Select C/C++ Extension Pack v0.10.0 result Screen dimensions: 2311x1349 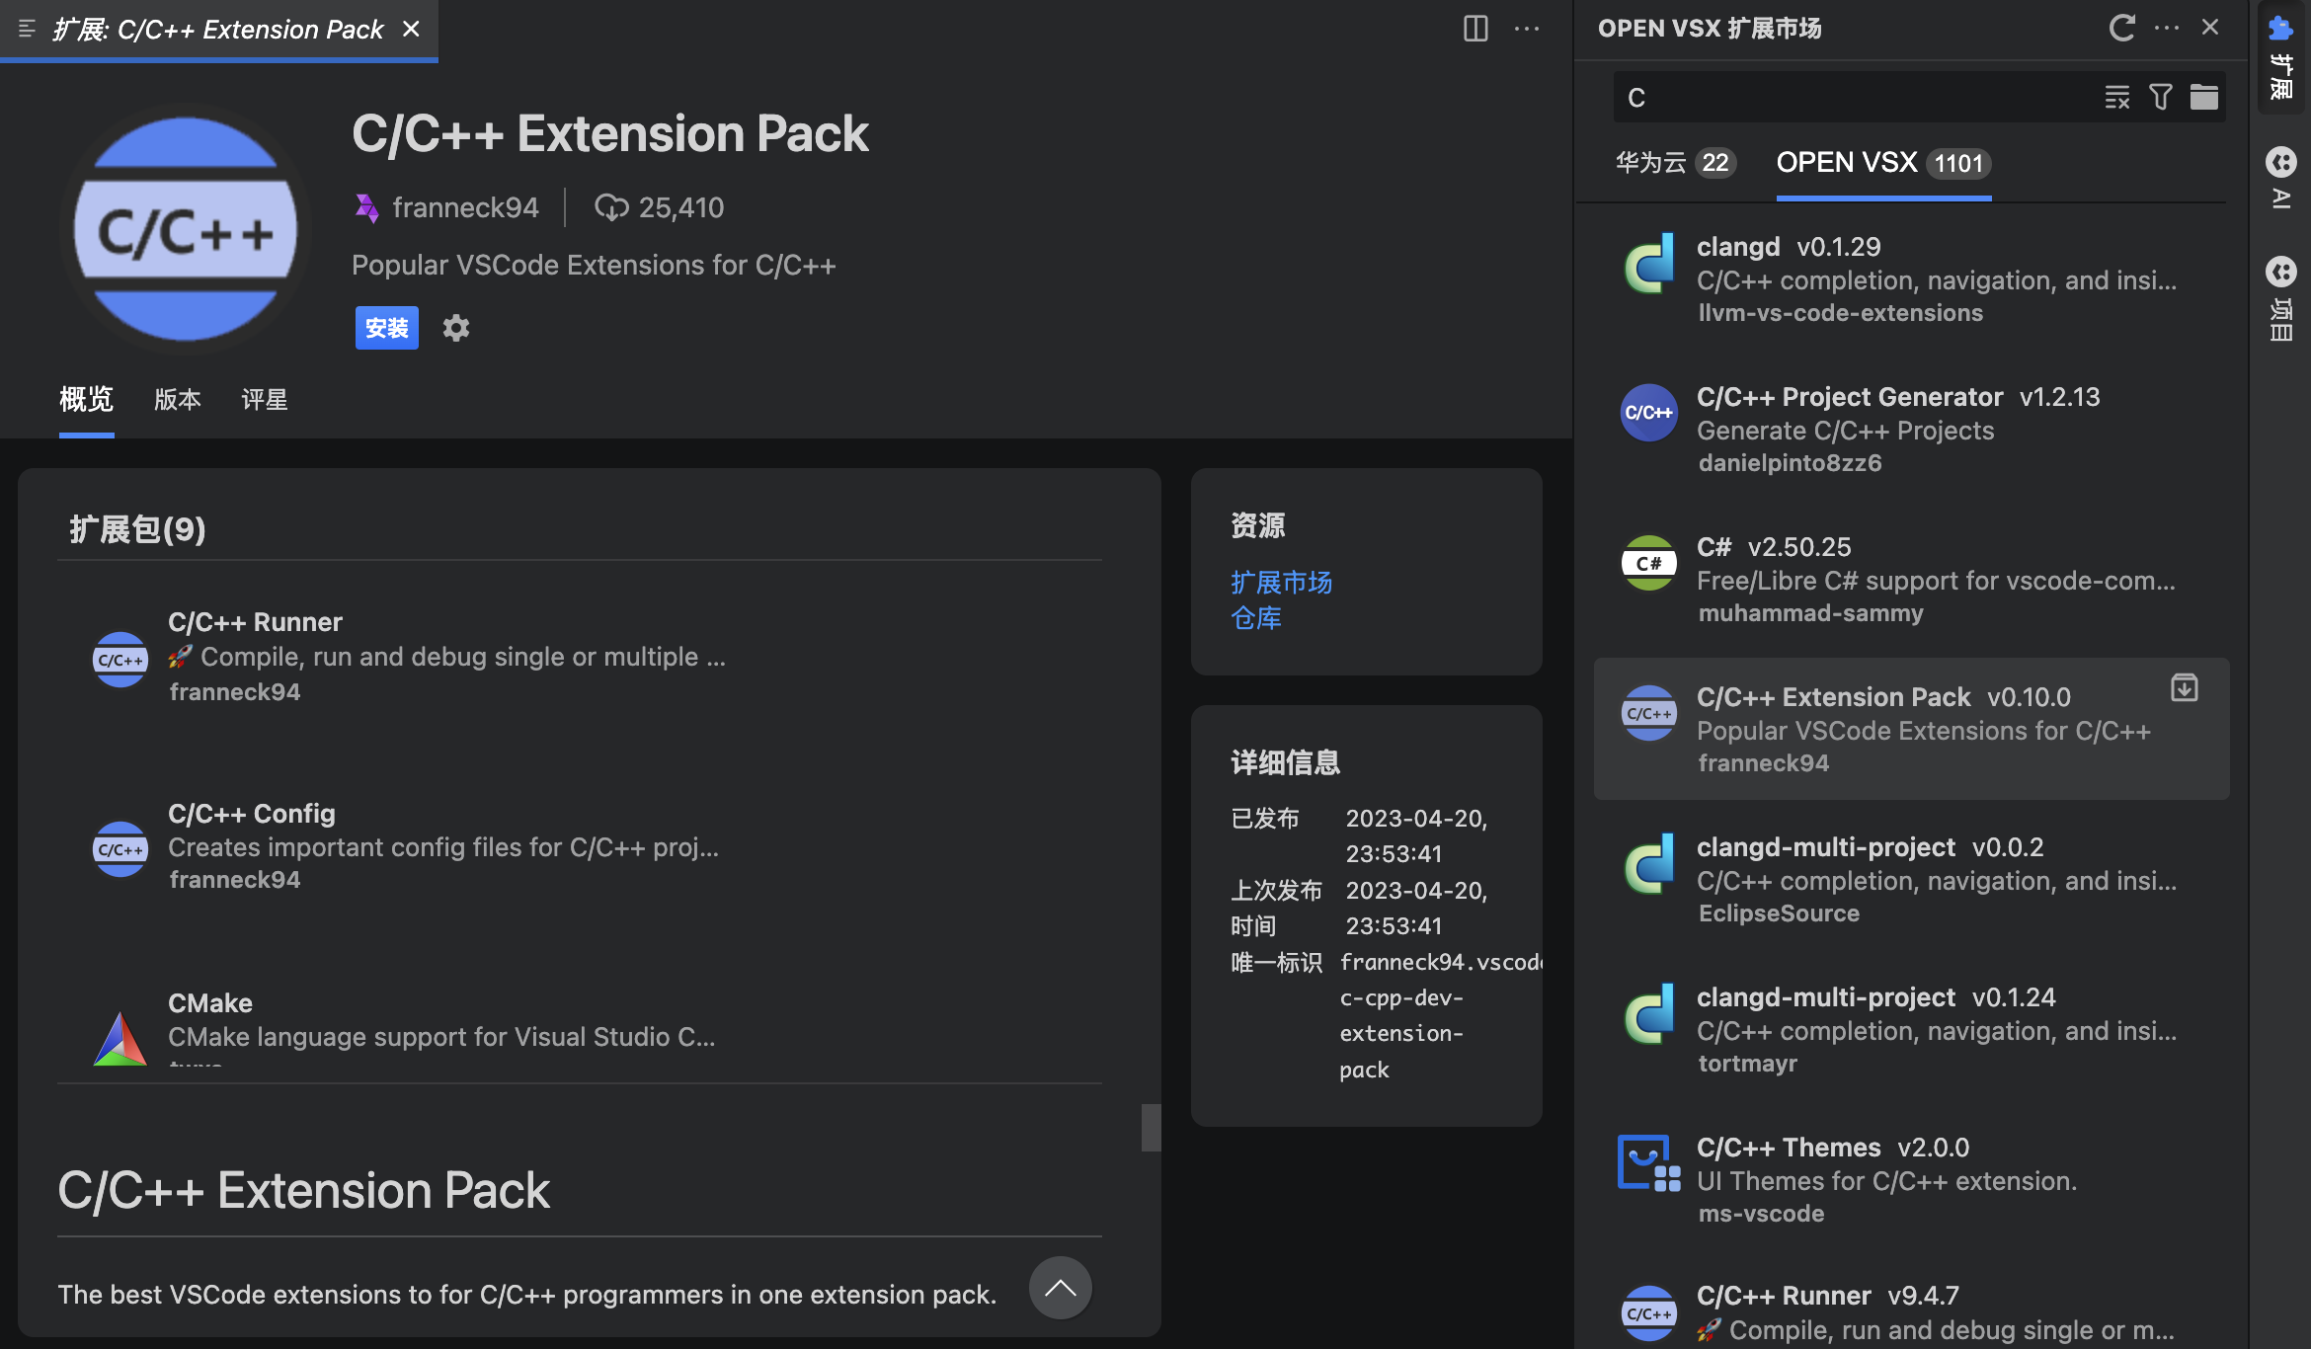tap(1911, 729)
